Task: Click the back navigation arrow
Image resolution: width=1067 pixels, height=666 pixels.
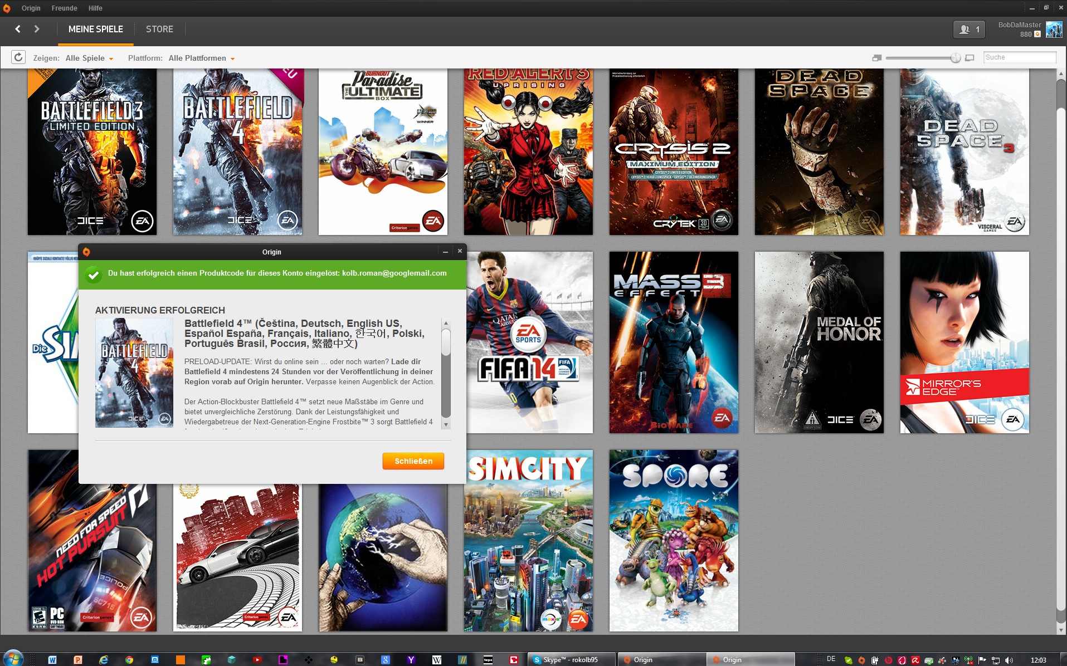Action: (18, 29)
